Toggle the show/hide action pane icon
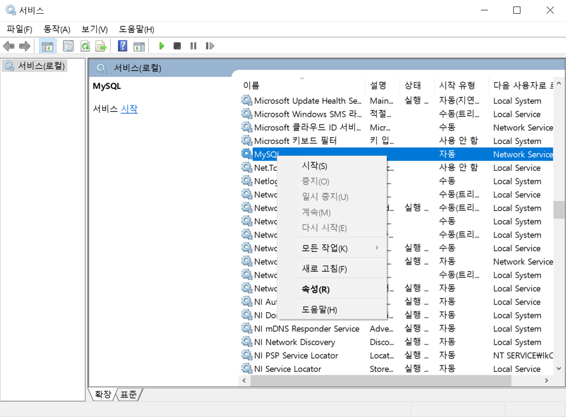 [139, 46]
